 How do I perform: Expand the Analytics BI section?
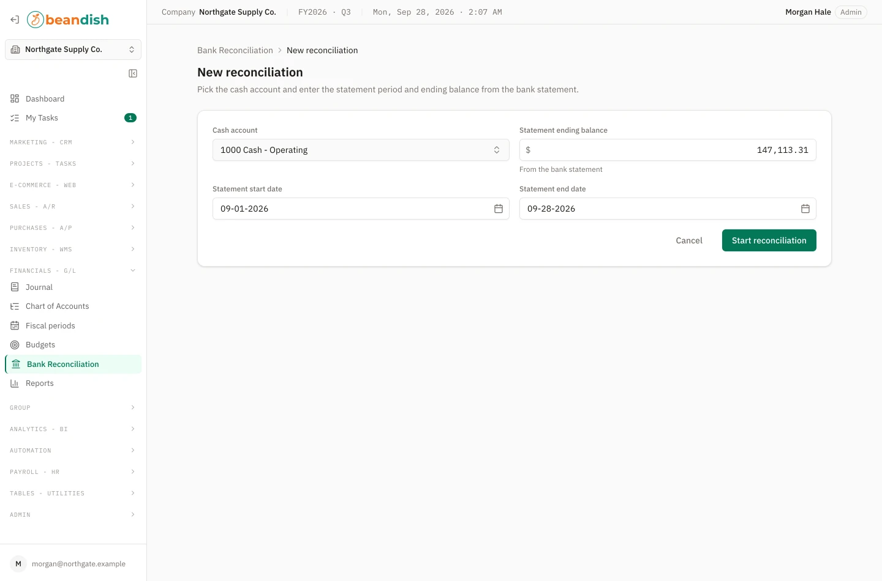point(73,429)
